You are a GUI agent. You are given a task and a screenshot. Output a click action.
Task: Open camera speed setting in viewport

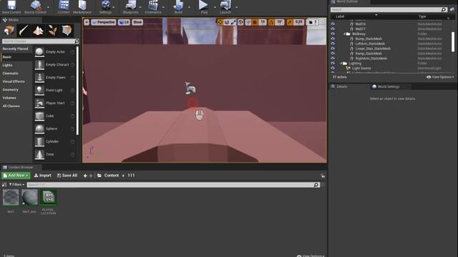pyautogui.click(x=313, y=22)
